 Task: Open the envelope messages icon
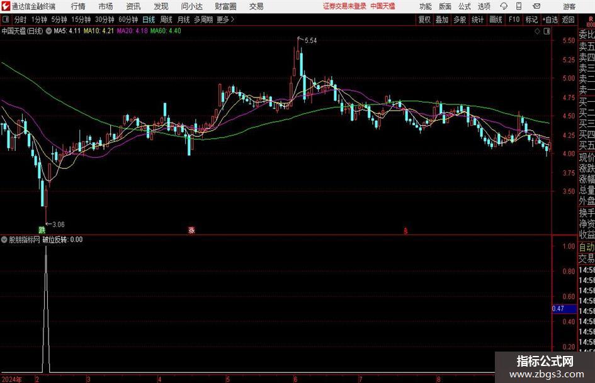[x=536, y=6]
